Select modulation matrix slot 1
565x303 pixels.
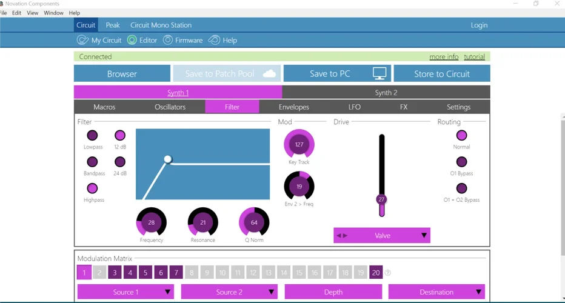click(84, 273)
